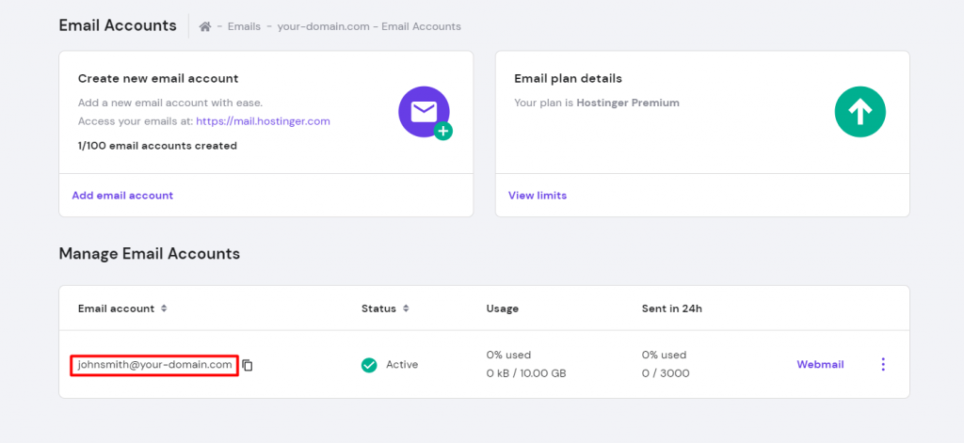The width and height of the screenshot is (964, 443).
Task: Click the Hostinger Premium plan name
Action: tap(630, 103)
